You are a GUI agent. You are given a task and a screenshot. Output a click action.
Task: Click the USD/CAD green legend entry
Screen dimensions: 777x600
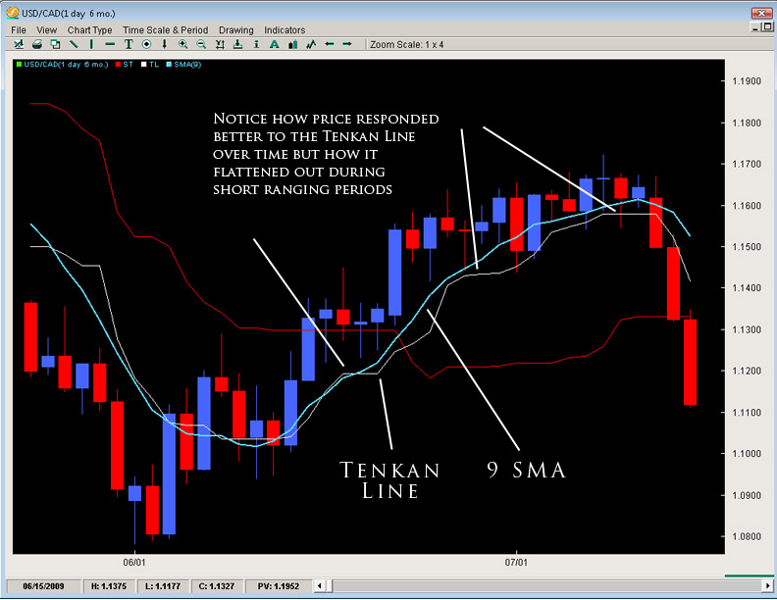click(x=63, y=65)
